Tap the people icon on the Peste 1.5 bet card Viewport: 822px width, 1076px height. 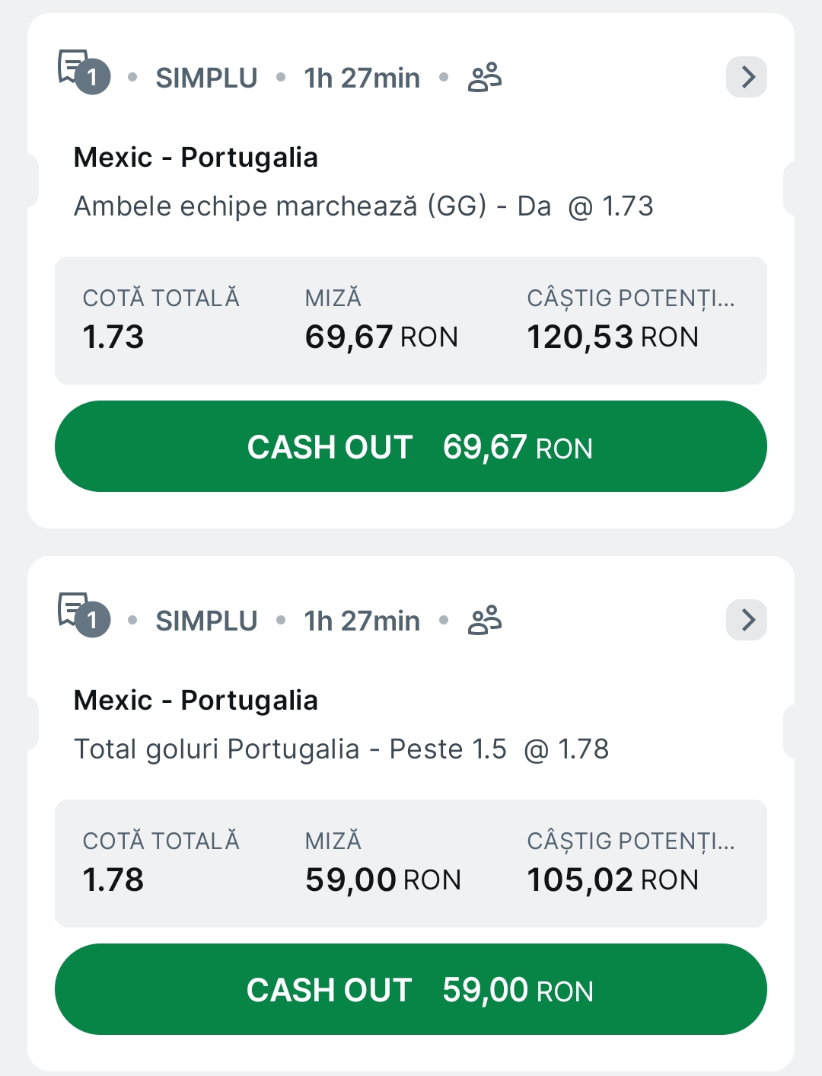(x=485, y=621)
